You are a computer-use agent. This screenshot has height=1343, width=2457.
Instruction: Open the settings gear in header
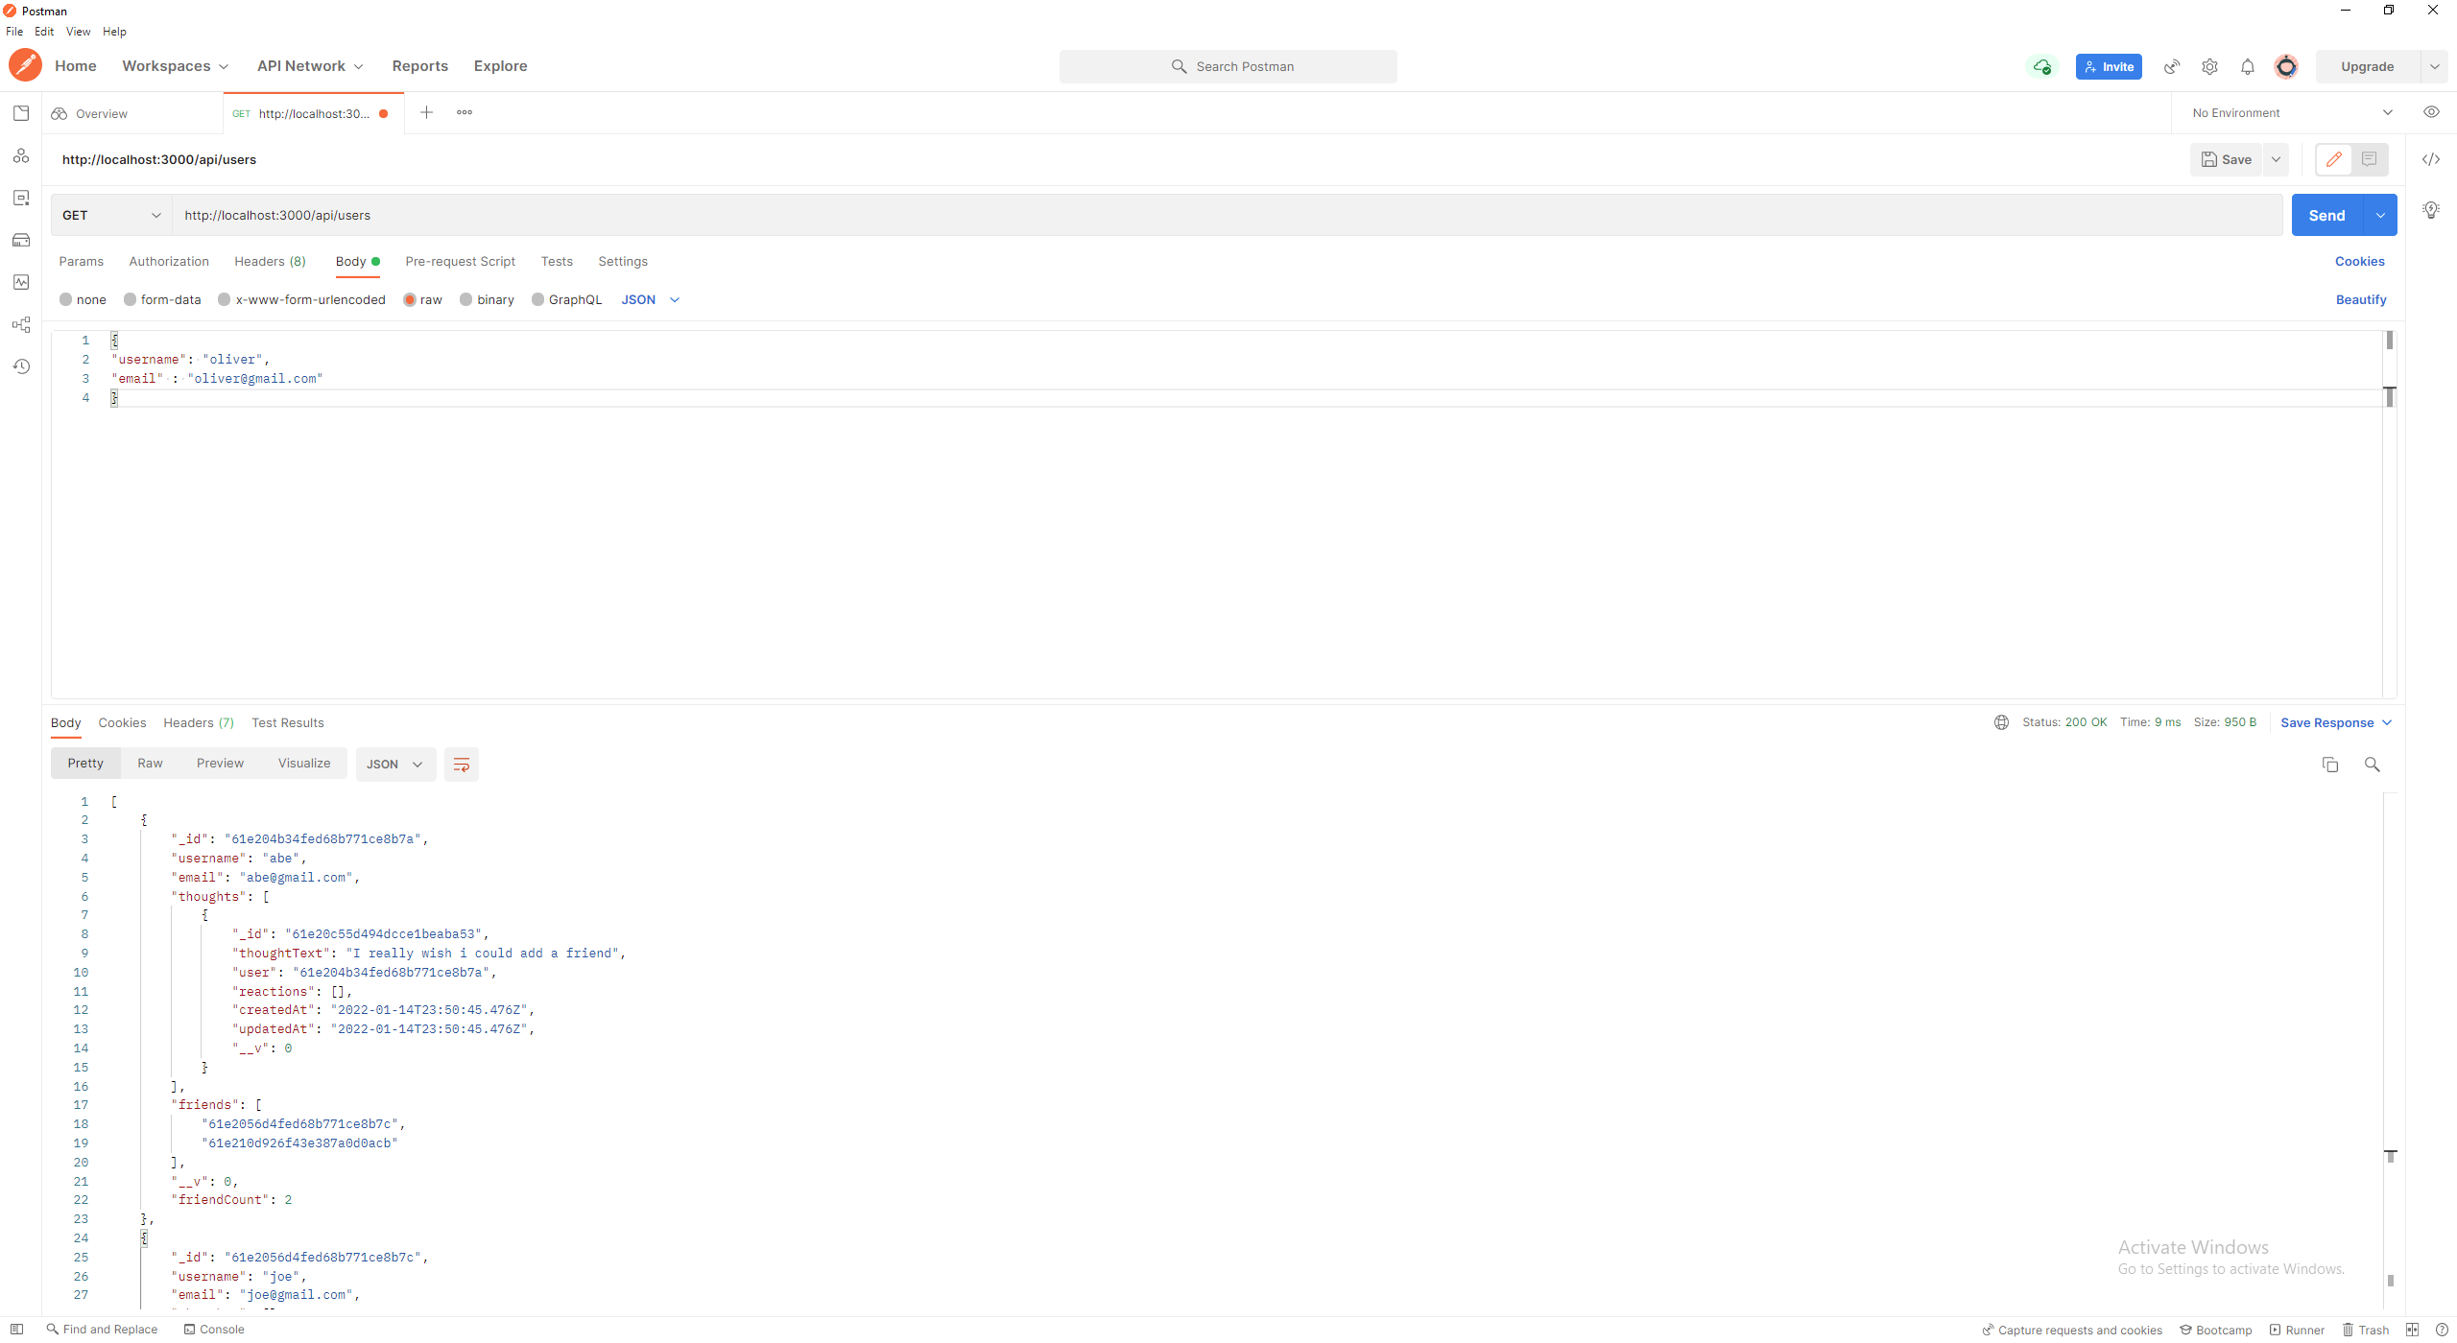point(2209,66)
